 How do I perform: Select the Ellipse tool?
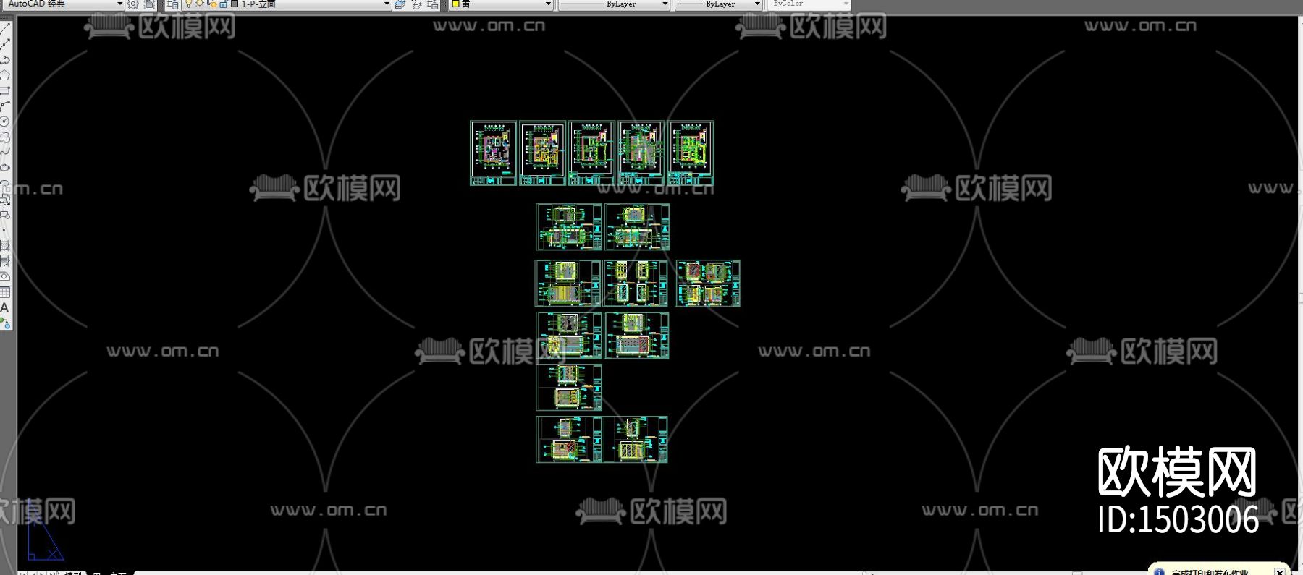coord(5,168)
